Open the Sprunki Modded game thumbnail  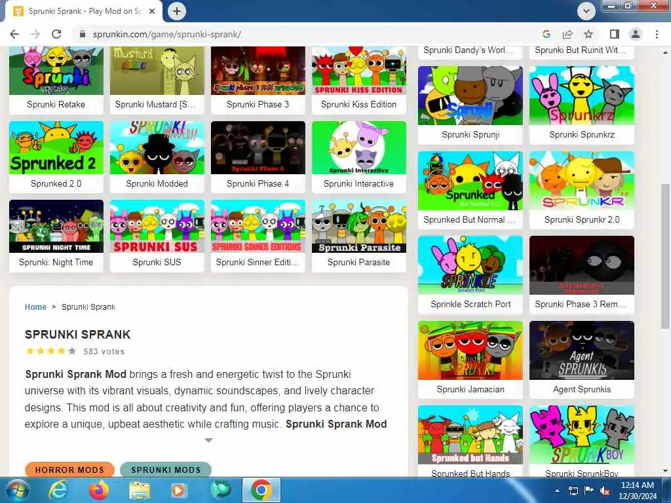pyautogui.click(x=157, y=147)
